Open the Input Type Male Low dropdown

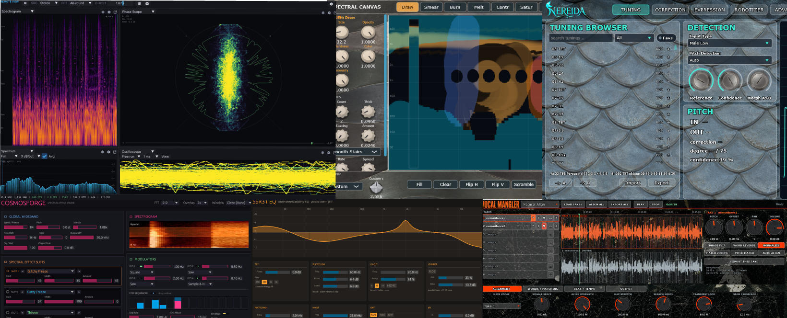click(x=729, y=43)
